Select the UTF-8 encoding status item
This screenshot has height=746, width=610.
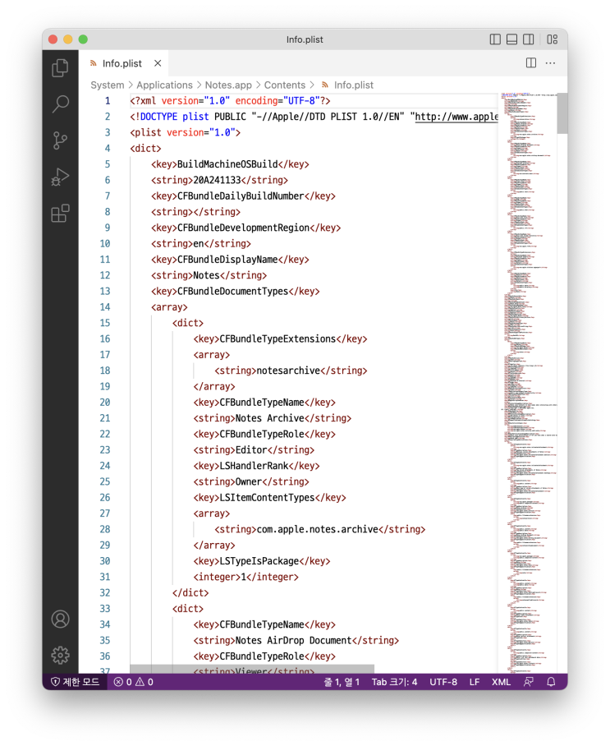tap(443, 682)
